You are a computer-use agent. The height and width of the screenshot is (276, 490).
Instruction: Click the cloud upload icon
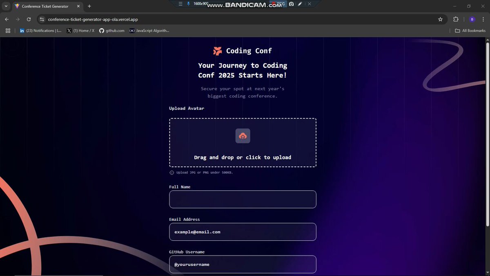point(243,136)
